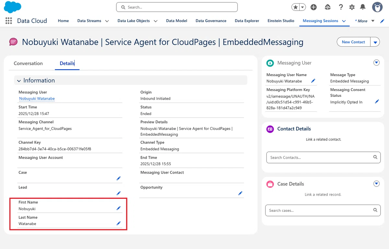
Task: Click the Implicitly Opted In value
Action: 346,102
